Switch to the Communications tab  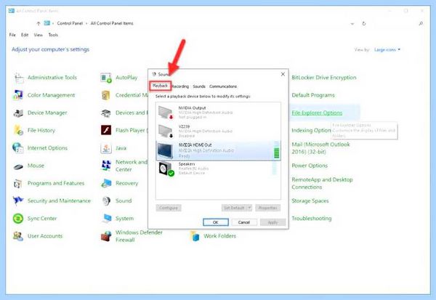click(223, 86)
